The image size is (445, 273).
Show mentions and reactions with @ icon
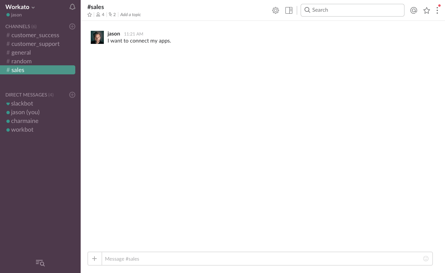tap(414, 10)
